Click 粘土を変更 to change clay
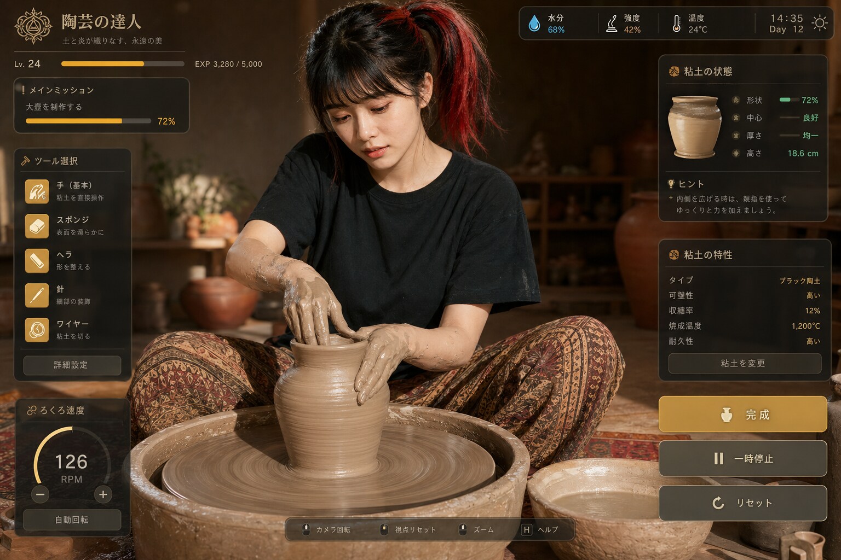Screen dimensions: 841x560 (x=744, y=363)
